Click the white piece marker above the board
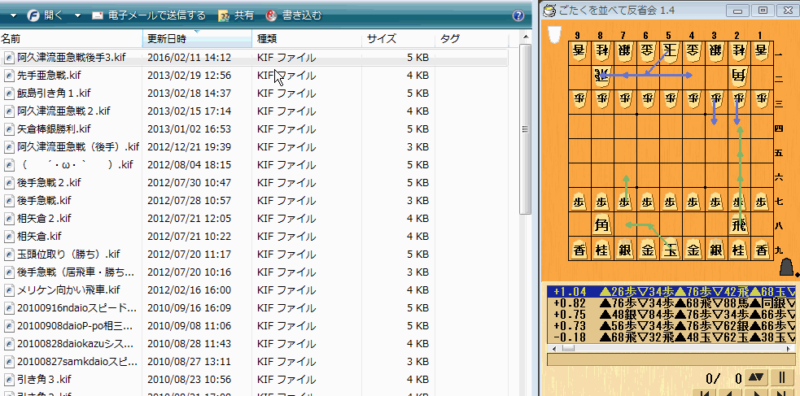The width and height of the screenshot is (800, 396). click(554, 34)
